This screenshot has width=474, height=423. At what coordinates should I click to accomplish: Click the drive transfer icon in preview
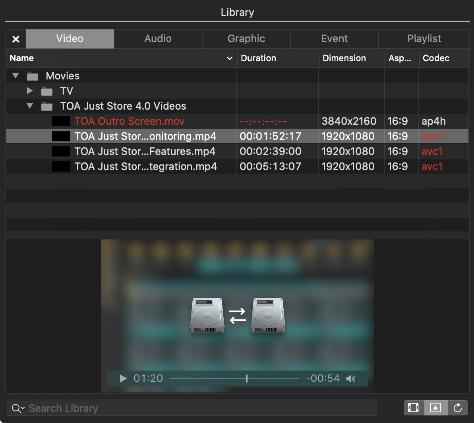(237, 315)
